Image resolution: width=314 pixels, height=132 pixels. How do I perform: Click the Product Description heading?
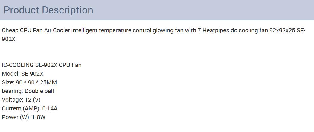pos(48,10)
